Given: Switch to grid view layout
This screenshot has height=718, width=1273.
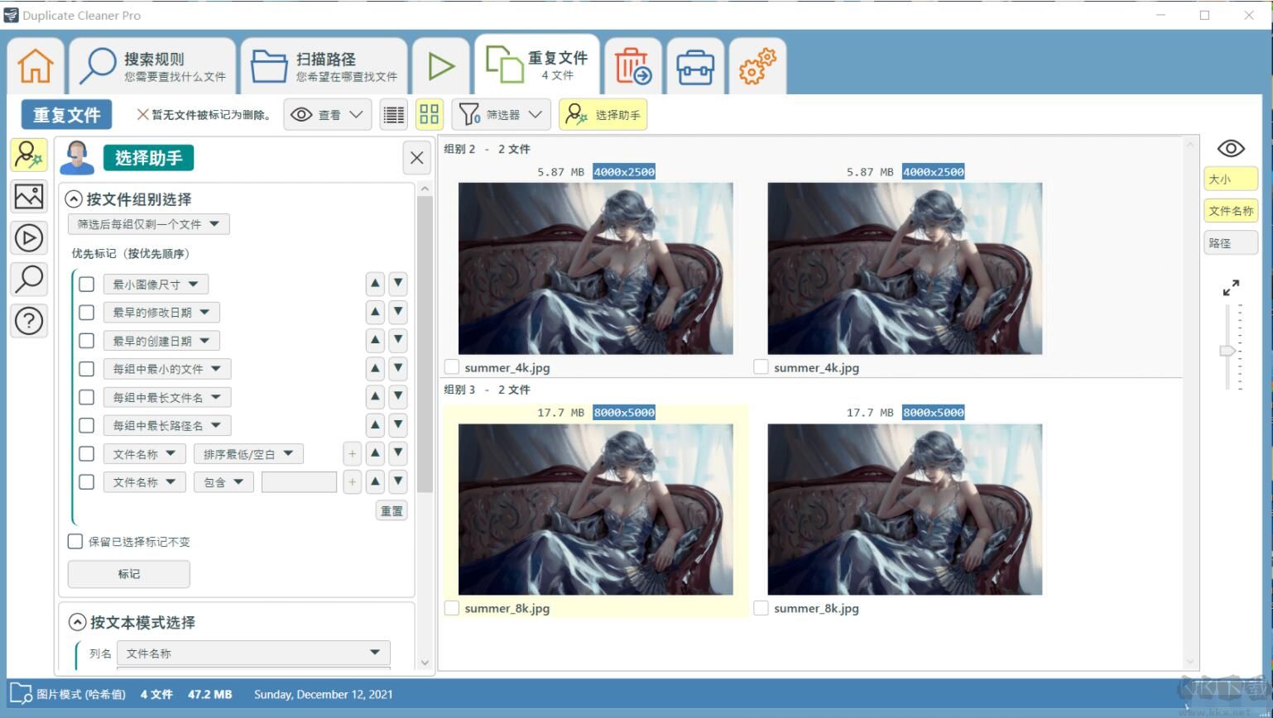Looking at the screenshot, I should click(x=429, y=114).
